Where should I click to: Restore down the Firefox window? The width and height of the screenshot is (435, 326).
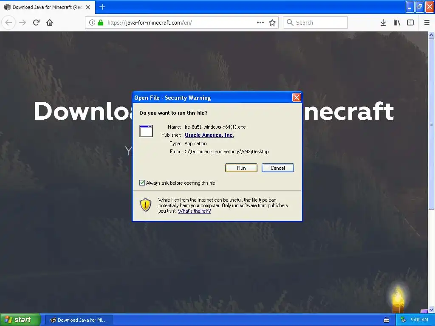(419, 7)
